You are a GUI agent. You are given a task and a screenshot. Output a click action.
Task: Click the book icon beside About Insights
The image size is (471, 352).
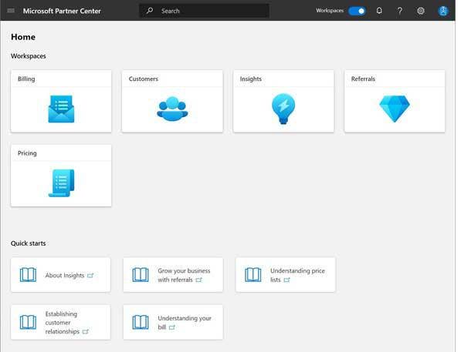pyautogui.click(x=28, y=275)
